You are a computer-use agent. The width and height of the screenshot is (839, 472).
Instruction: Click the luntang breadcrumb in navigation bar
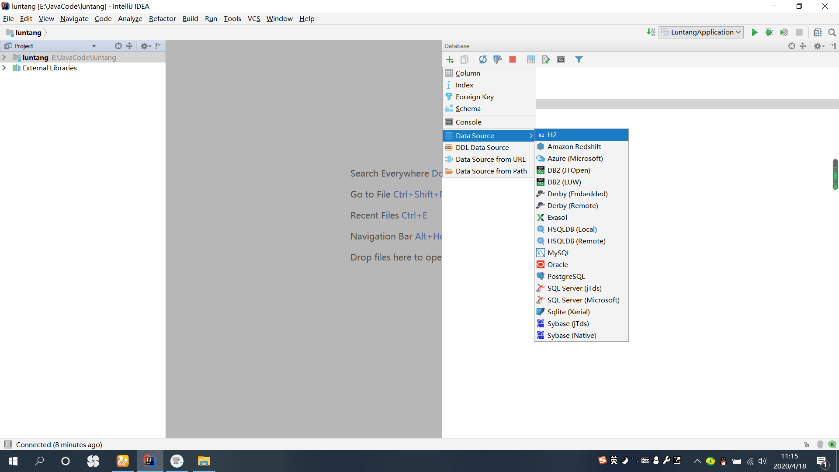(28, 32)
